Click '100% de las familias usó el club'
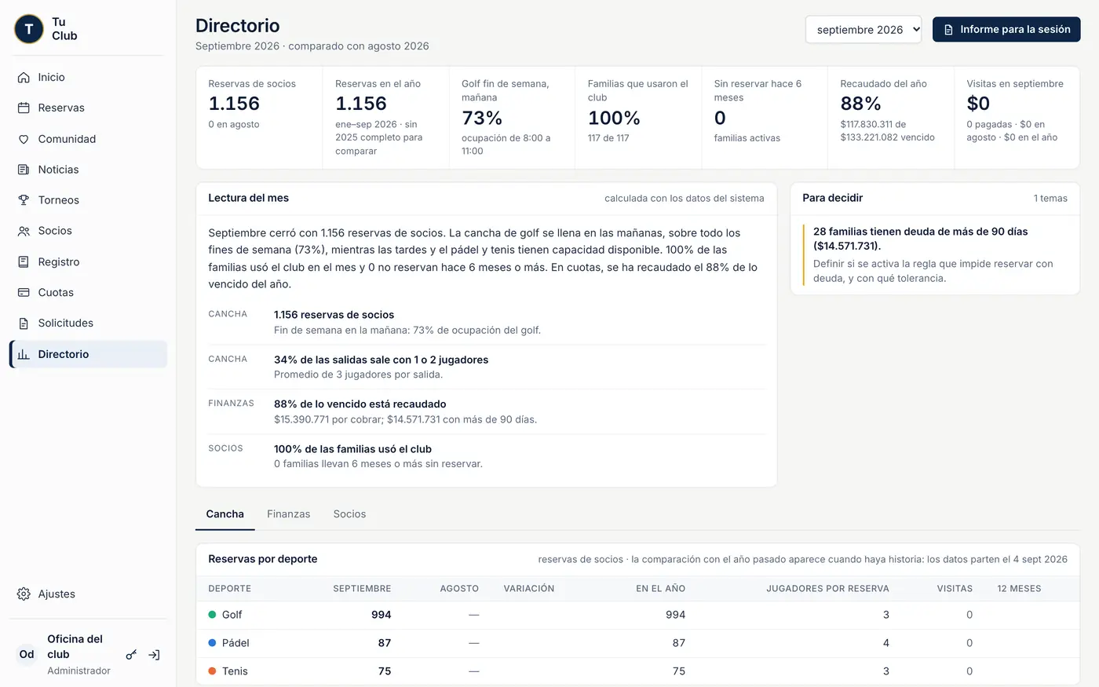 (352, 449)
